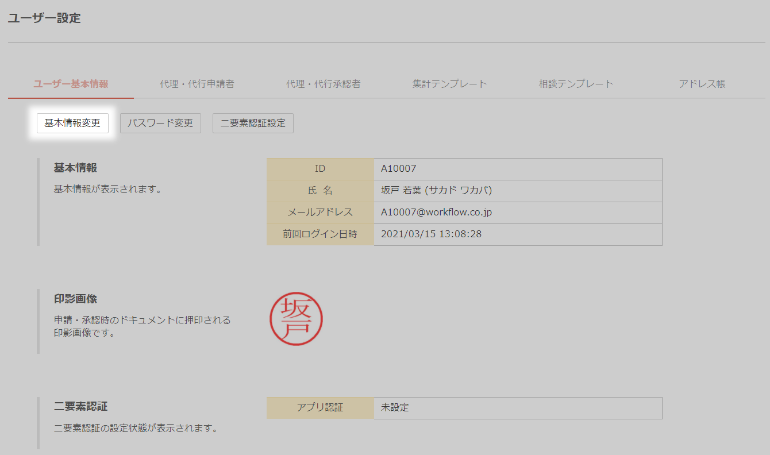
Task: Click the red 坂戸 seal stamp image
Action: [297, 319]
